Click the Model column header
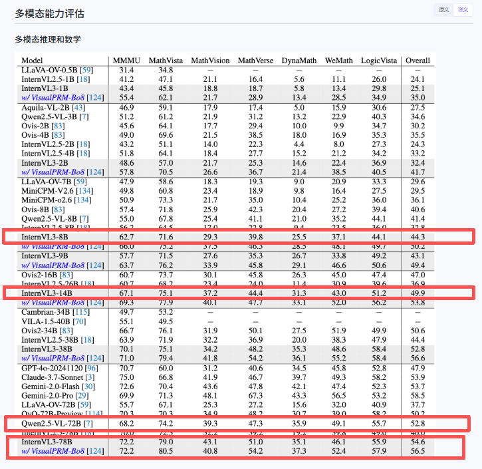 (32, 61)
